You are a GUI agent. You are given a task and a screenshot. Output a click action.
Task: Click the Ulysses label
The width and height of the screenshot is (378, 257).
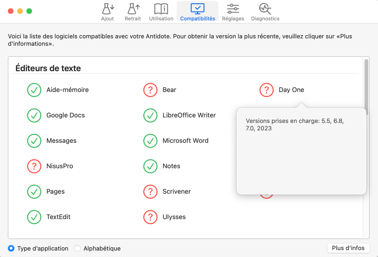174,217
